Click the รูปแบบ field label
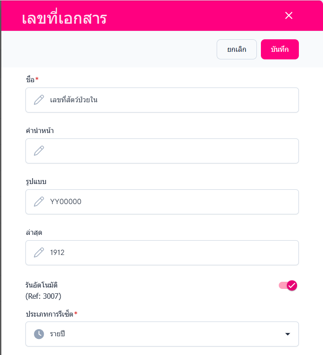323x355 pixels. [36, 182]
